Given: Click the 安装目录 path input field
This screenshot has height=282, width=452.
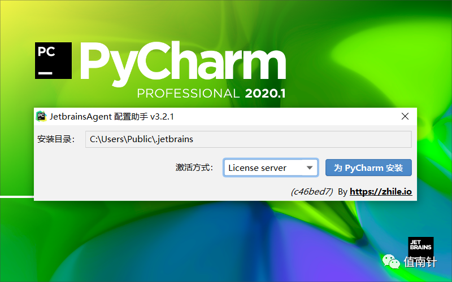Looking at the screenshot, I should coord(248,139).
